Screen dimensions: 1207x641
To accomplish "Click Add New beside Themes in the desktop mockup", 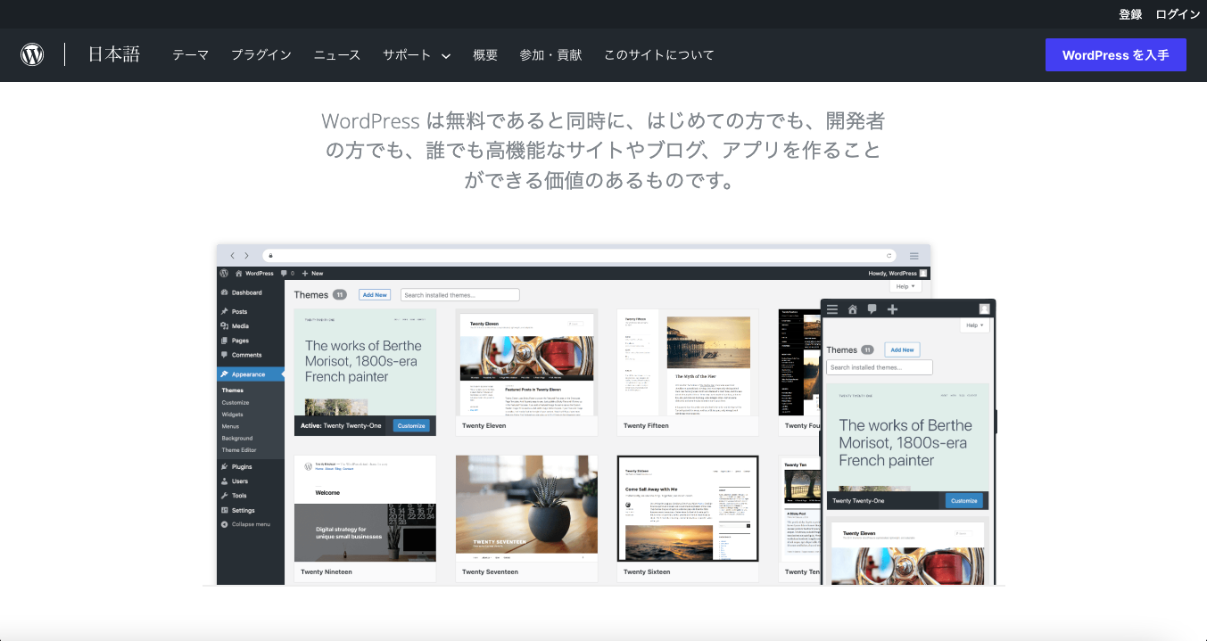I will pos(375,295).
